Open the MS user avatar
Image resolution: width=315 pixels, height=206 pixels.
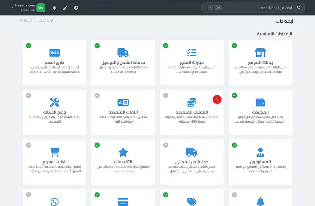(x=41, y=8)
